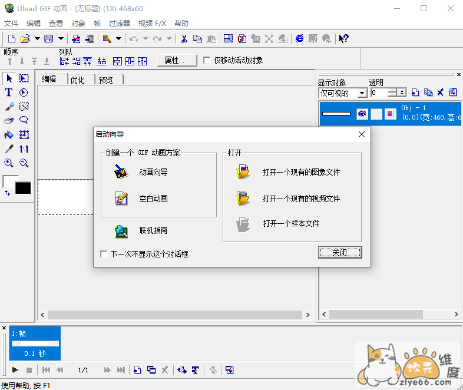Click the Close (关闭) button in dialog
Screen dimensions: 463x390
340,252
